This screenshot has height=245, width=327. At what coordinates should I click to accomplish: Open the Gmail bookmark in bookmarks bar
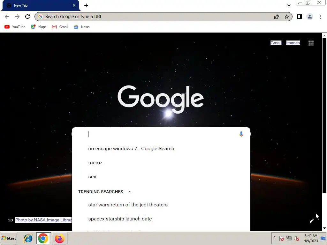pos(60,27)
